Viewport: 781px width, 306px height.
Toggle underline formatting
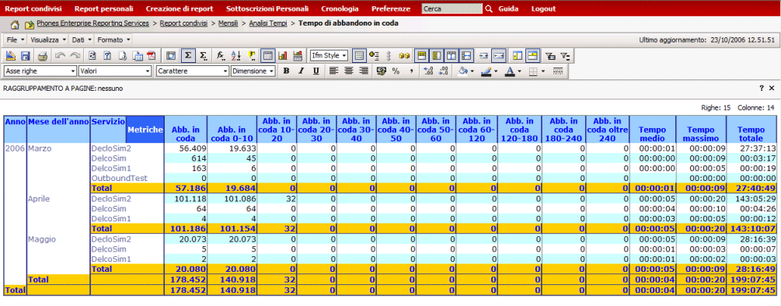[316, 71]
